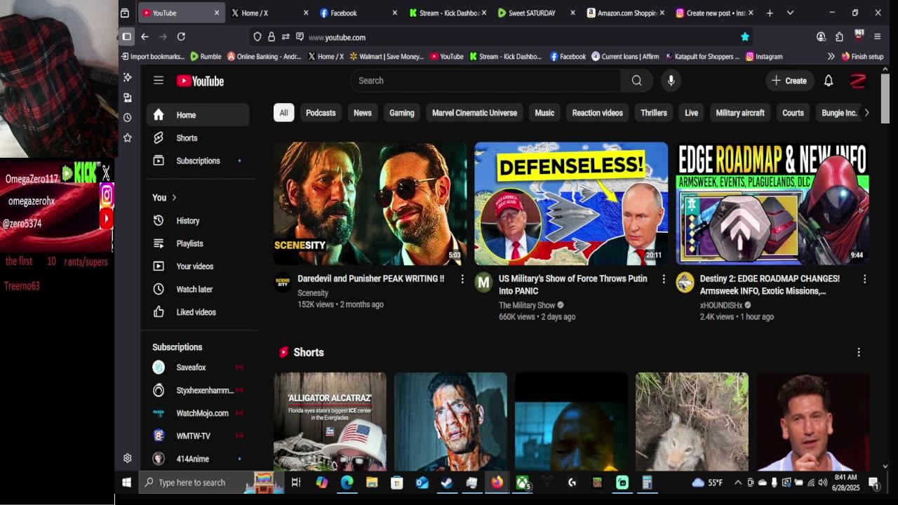This screenshot has width=898, height=505.
Task: Click the Windows Start button
Action: [127, 483]
